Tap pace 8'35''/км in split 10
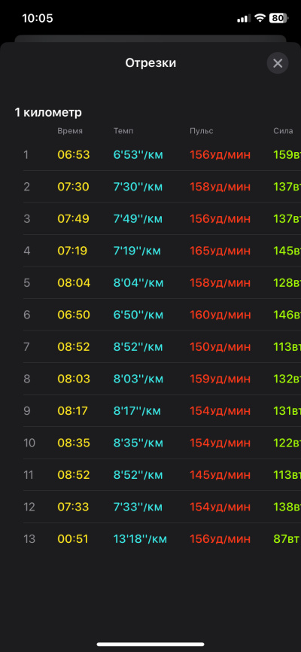This screenshot has width=301, height=652. coord(138,443)
